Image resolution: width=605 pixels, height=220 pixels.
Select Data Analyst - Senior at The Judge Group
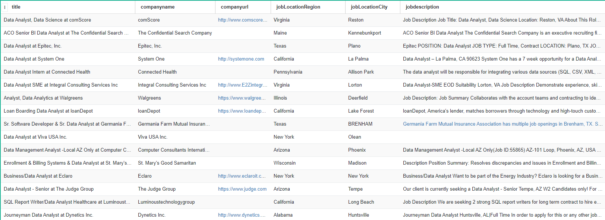49,189
